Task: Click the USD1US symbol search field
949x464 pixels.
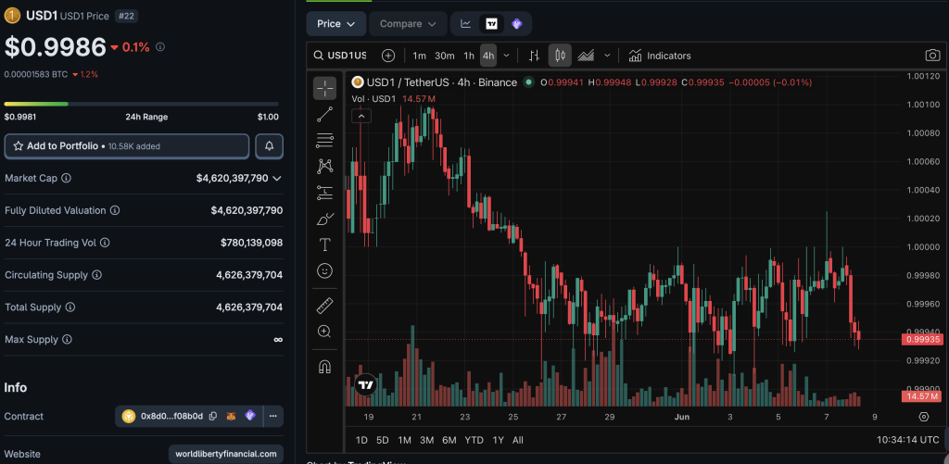Action: tap(340, 56)
